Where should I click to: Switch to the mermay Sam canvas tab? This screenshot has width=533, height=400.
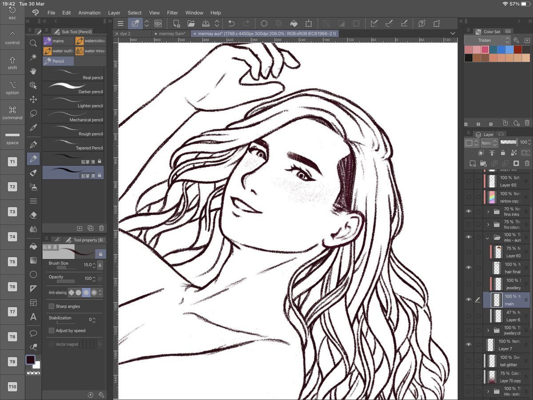(x=170, y=33)
